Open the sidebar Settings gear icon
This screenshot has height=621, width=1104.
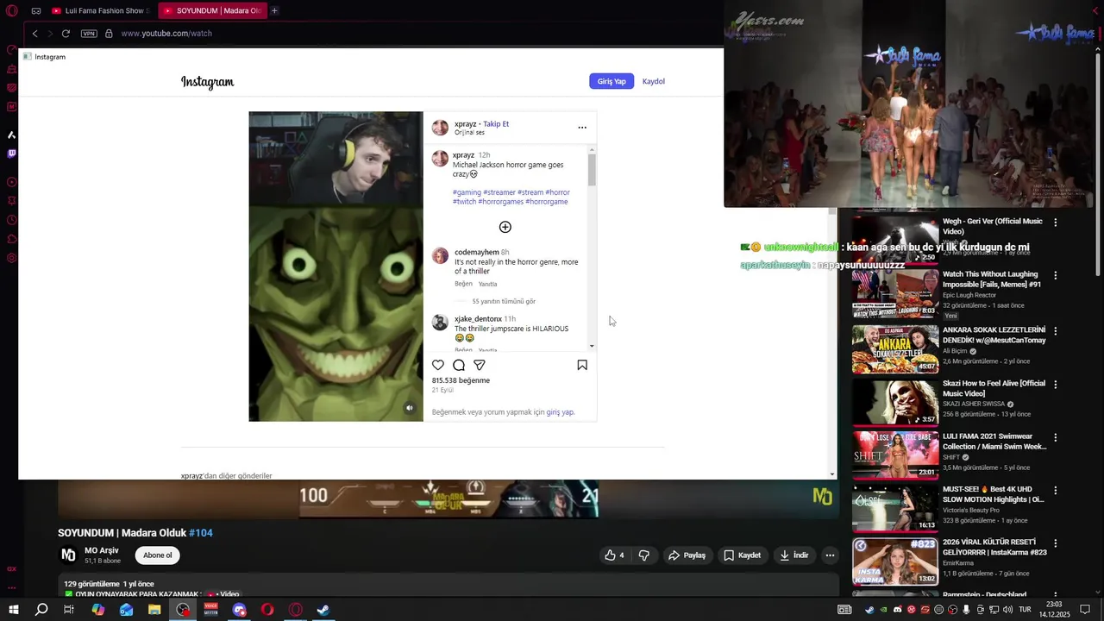(x=11, y=258)
